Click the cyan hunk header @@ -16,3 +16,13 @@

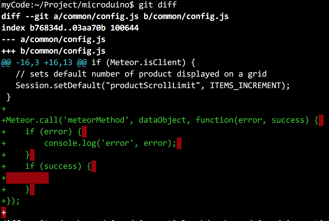pyautogui.click(x=44, y=62)
